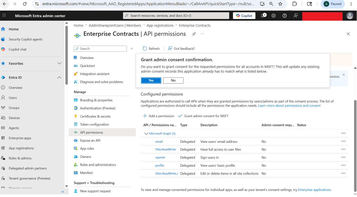
Task: Open the Sites.ReadWrite.All permission link
Action: [166, 173]
